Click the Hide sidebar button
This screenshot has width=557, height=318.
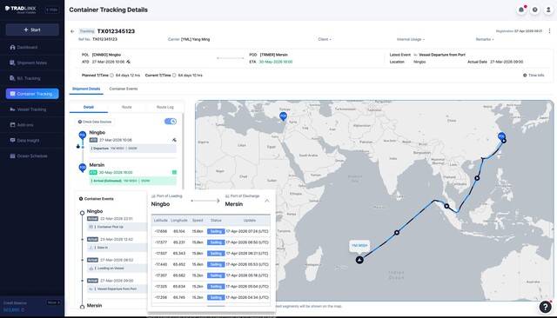pos(52,10)
